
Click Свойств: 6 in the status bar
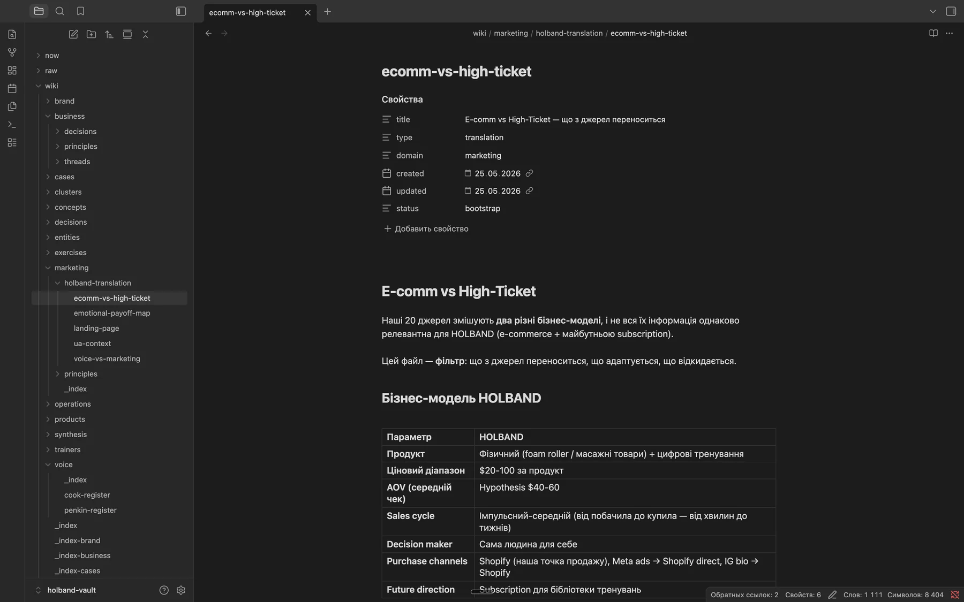803,595
